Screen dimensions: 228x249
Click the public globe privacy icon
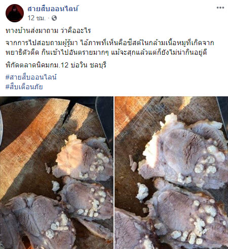tap(54, 18)
